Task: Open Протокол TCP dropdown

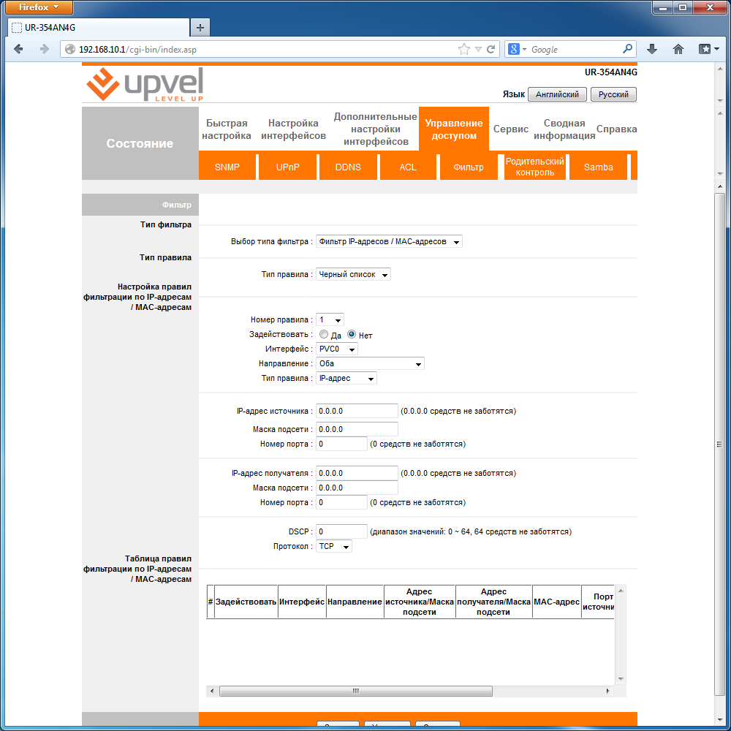Action: point(334,546)
